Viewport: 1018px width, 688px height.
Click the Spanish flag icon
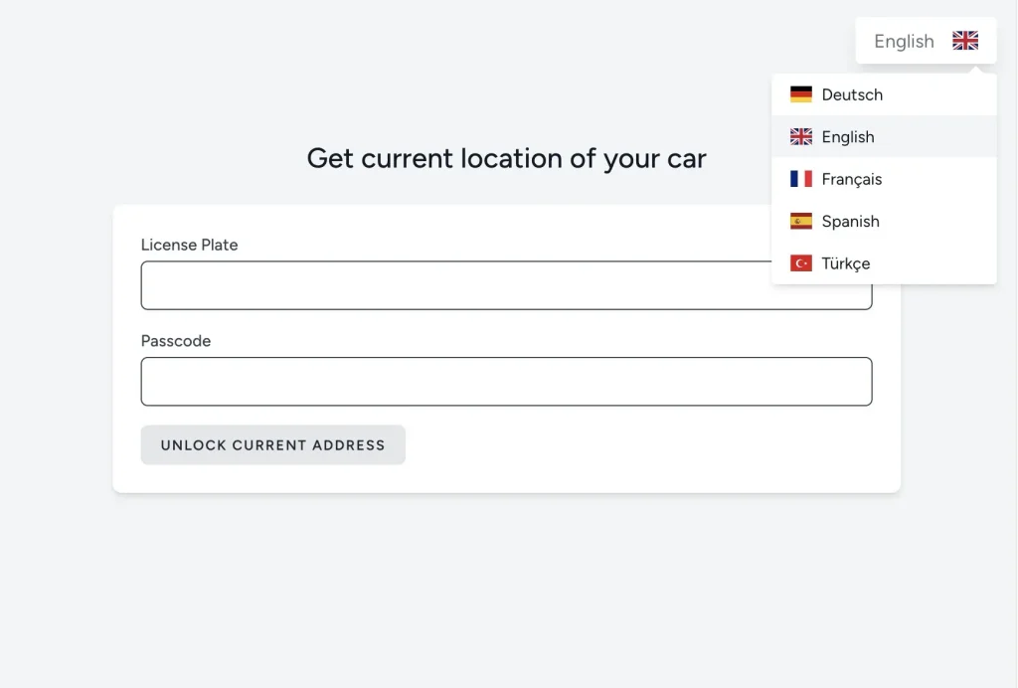[x=800, y=221]
